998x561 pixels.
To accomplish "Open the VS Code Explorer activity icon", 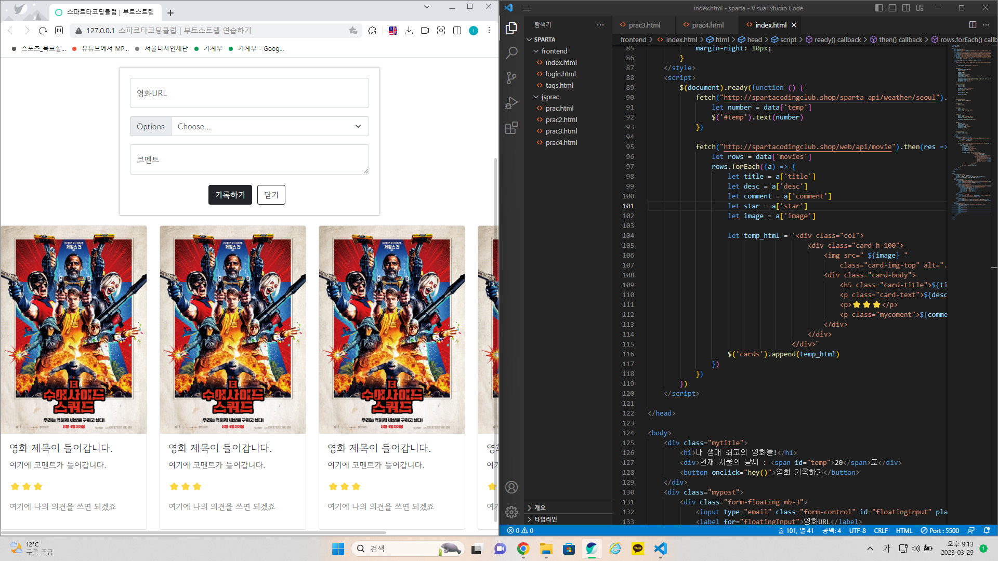I will [x=511, y=28].
